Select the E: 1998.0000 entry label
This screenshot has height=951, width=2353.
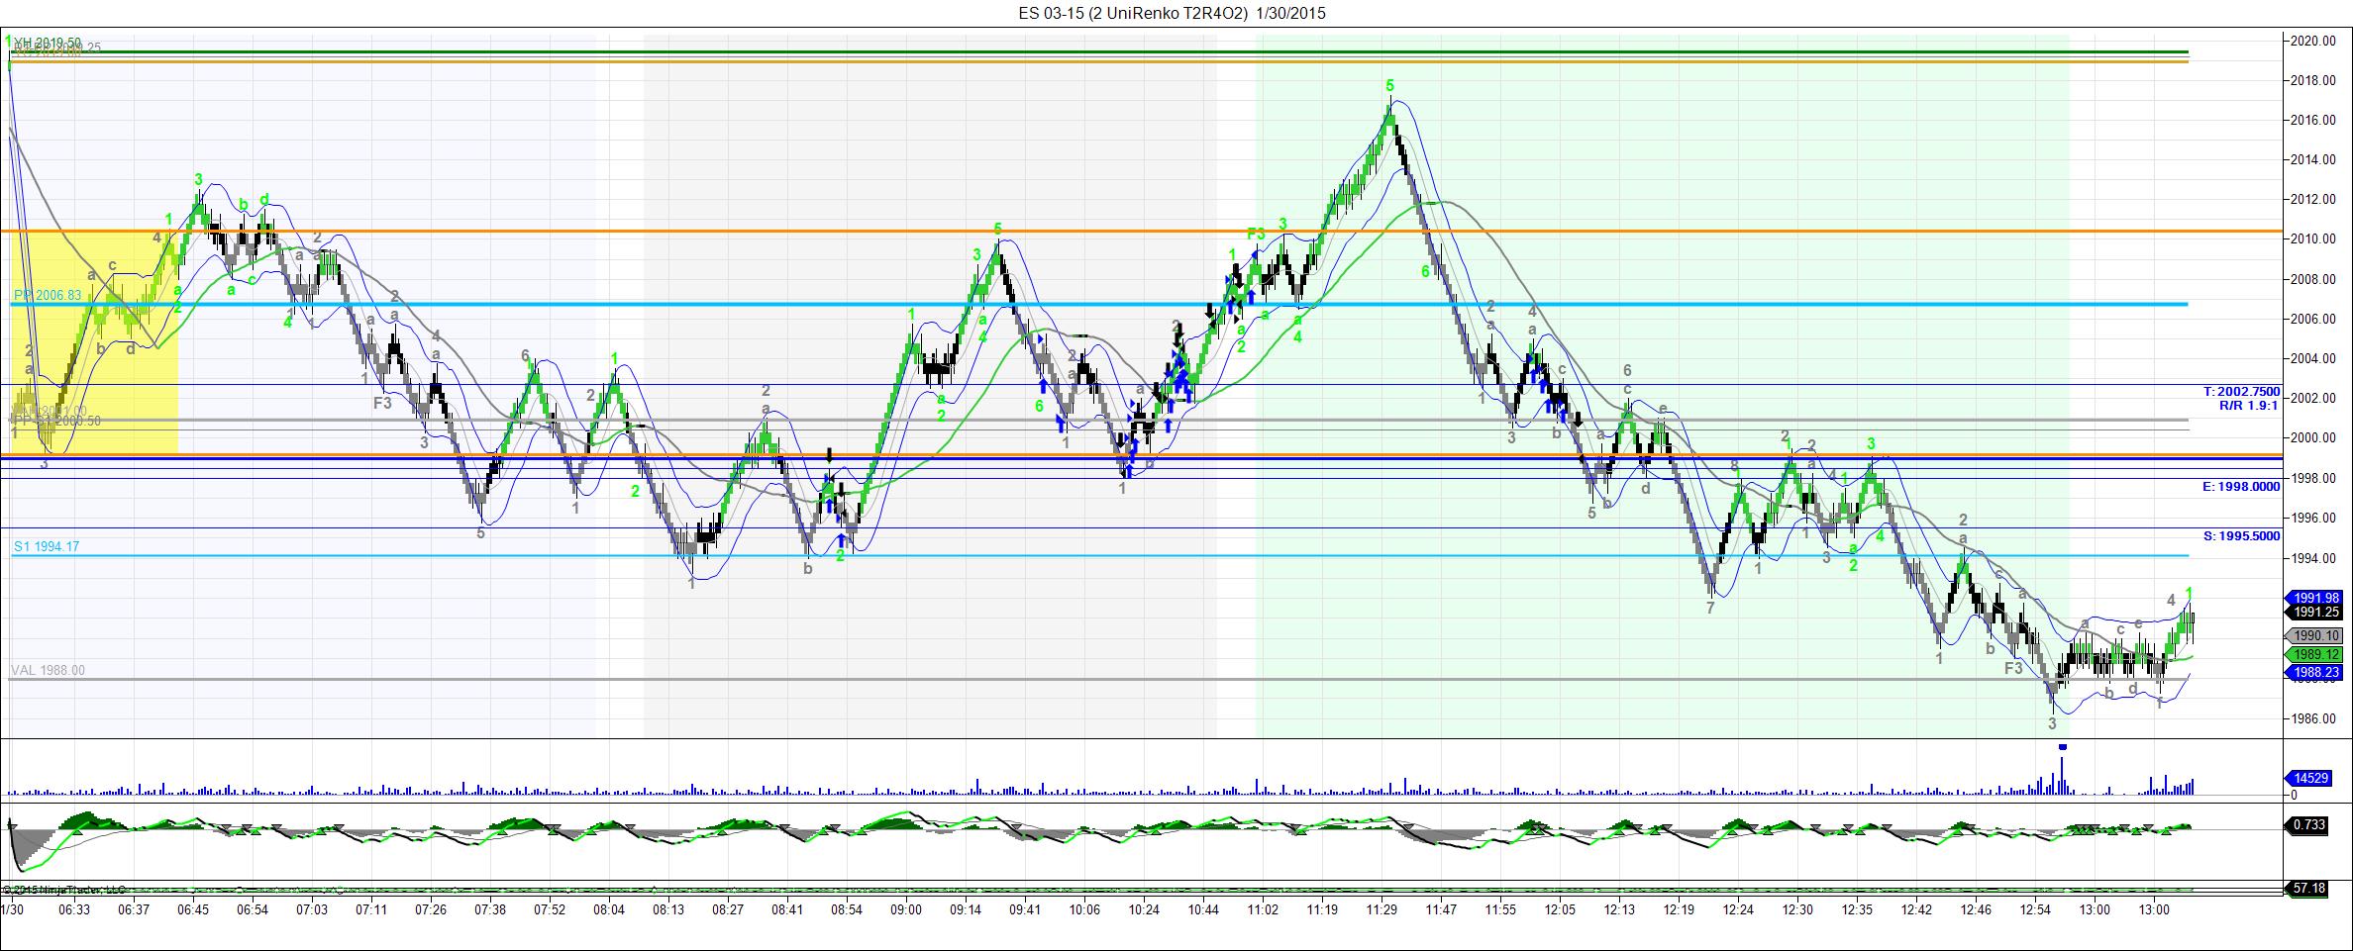pos(2241,487)
